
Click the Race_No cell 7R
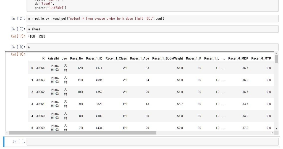tap(81, 128)
